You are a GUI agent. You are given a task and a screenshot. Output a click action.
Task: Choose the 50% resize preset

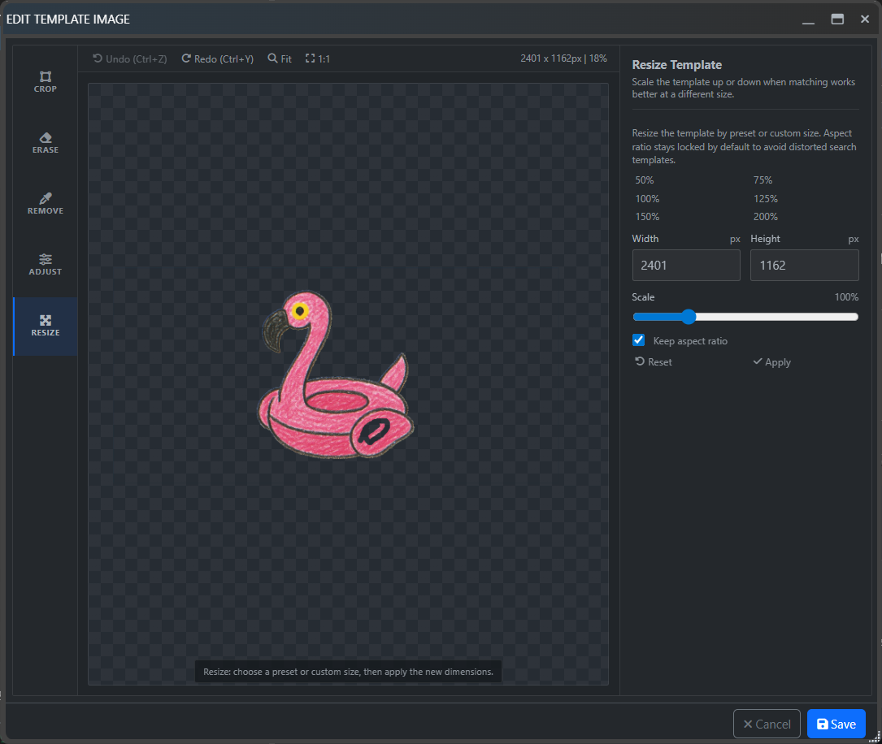(645, 180)
